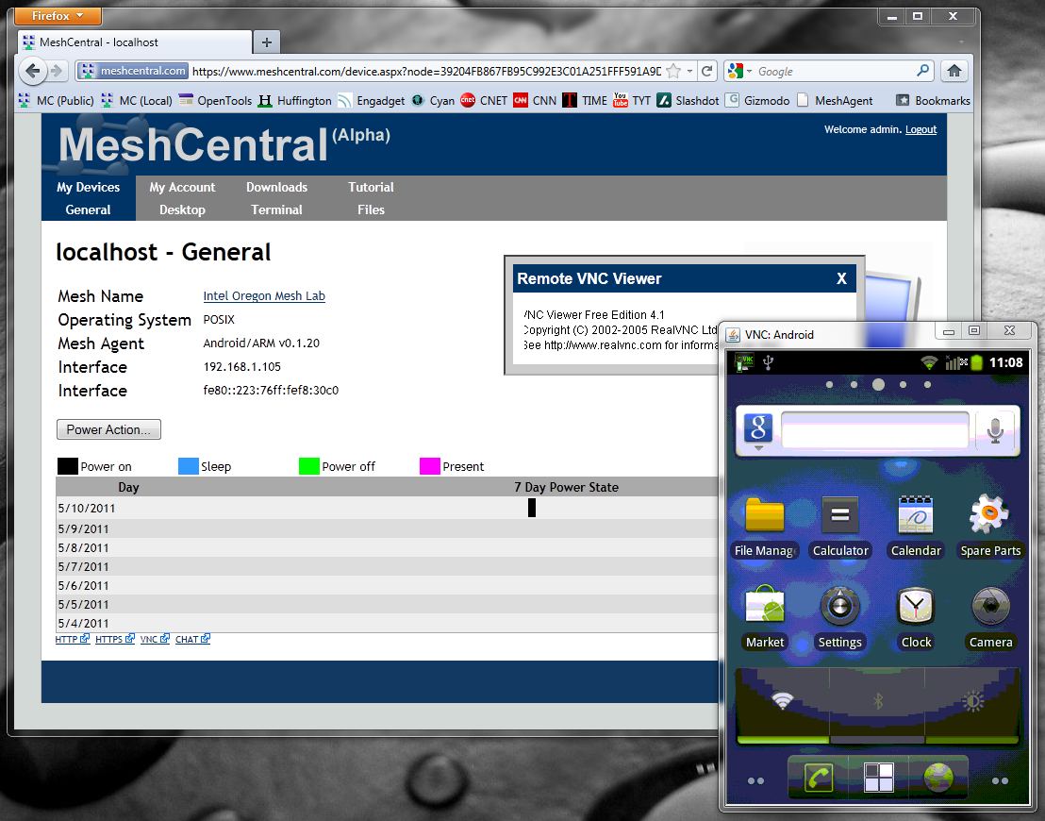1045x821 pixels.
Task: Click Firefox back navigation arrow
Action: tap(31, 71)
